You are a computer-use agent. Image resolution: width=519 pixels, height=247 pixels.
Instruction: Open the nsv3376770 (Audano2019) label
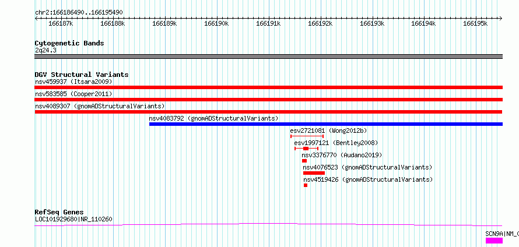click(342, 155)
